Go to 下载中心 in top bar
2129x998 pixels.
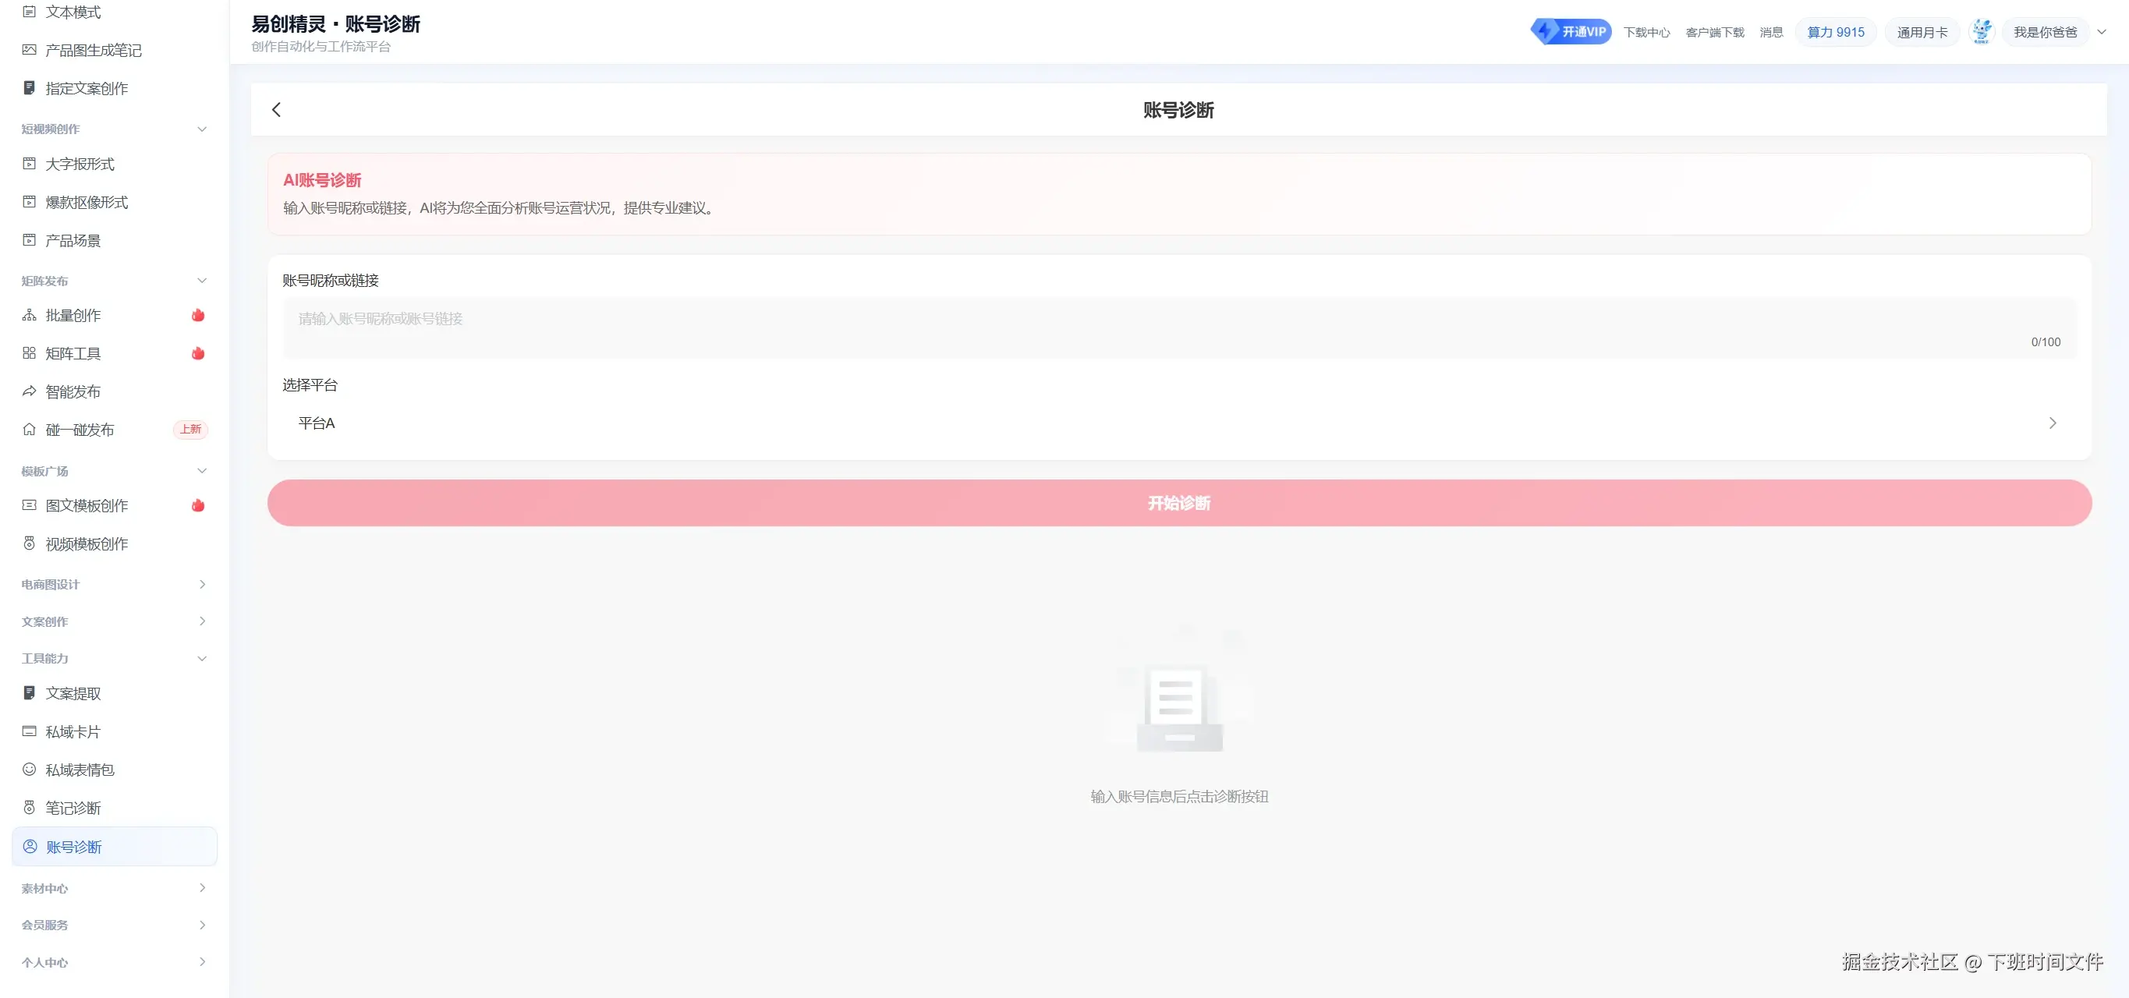(x=1647, y=31)
